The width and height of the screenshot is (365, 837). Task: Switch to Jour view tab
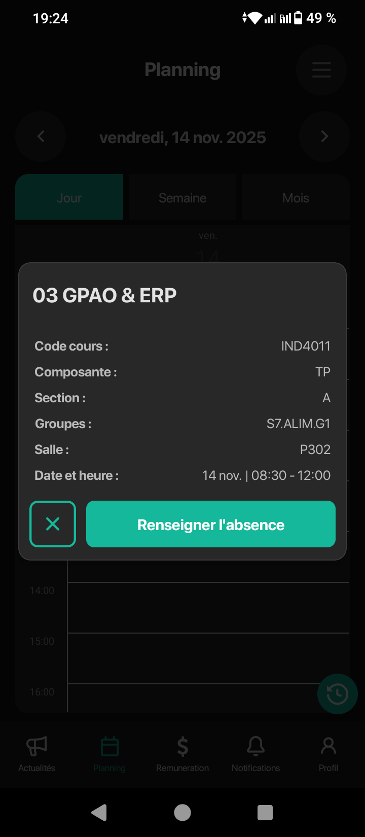(x=69, y=198)
